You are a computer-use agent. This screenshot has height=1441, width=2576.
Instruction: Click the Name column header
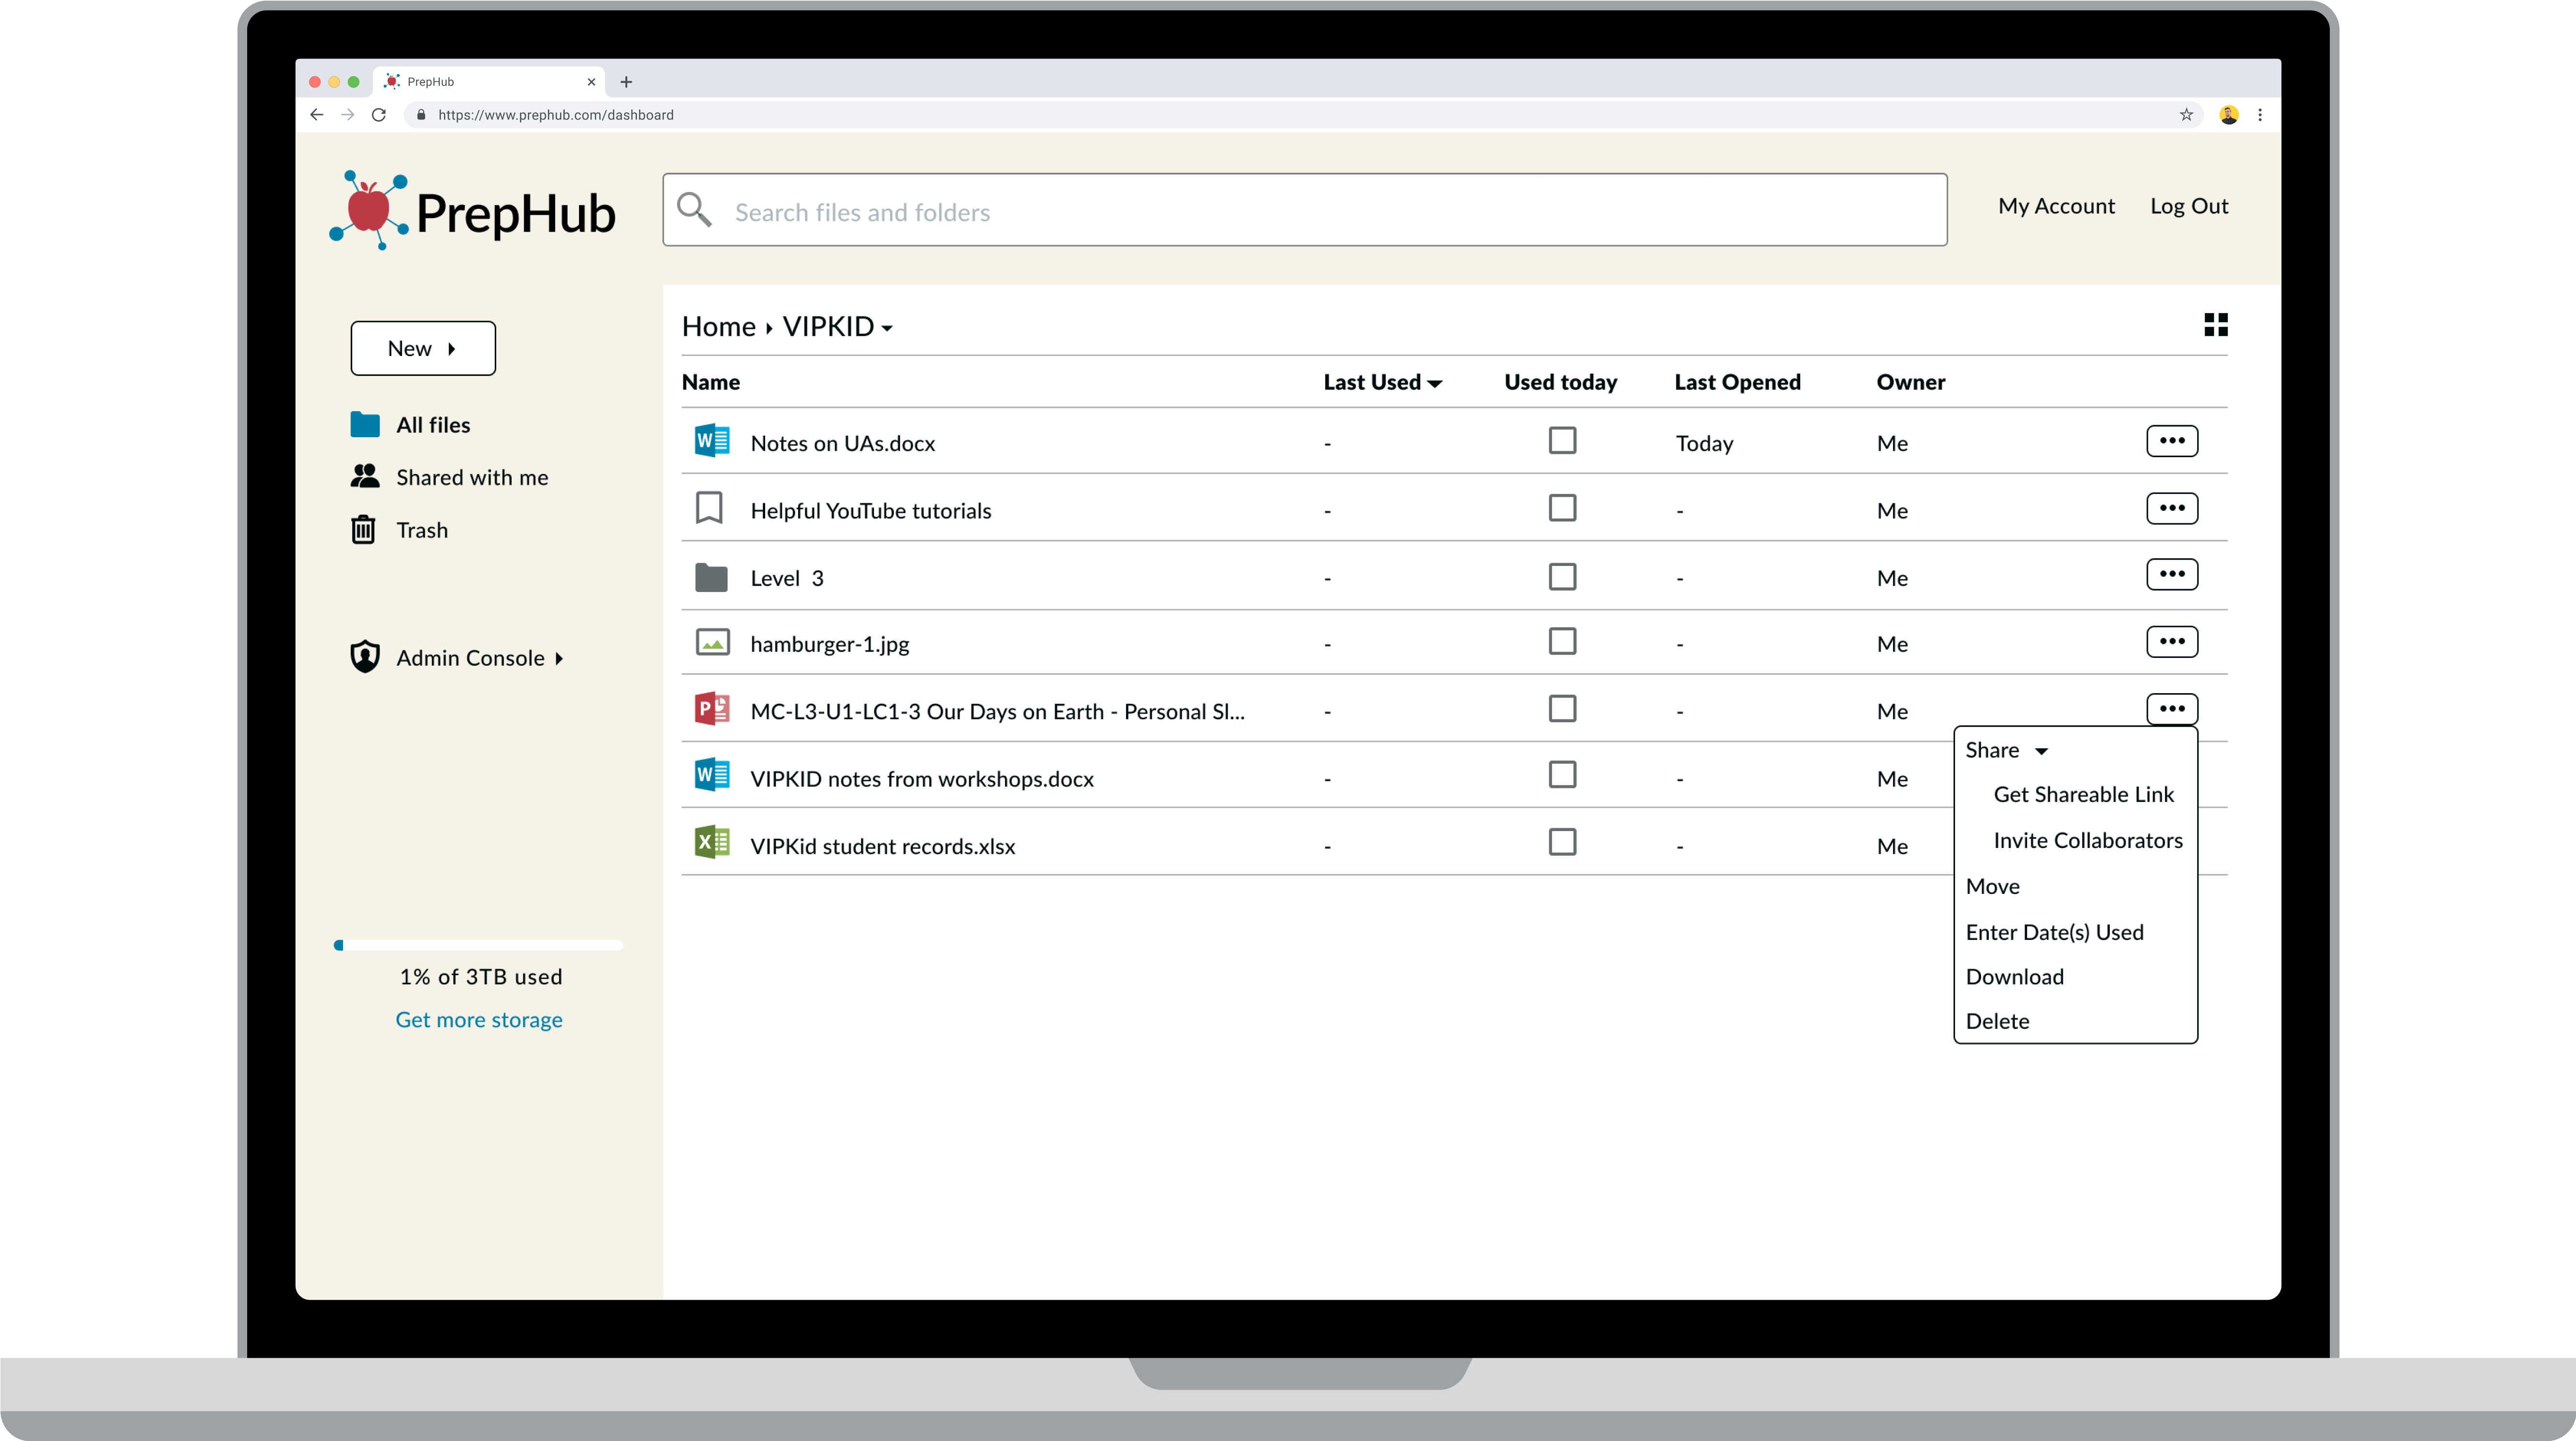coord(711,382)
